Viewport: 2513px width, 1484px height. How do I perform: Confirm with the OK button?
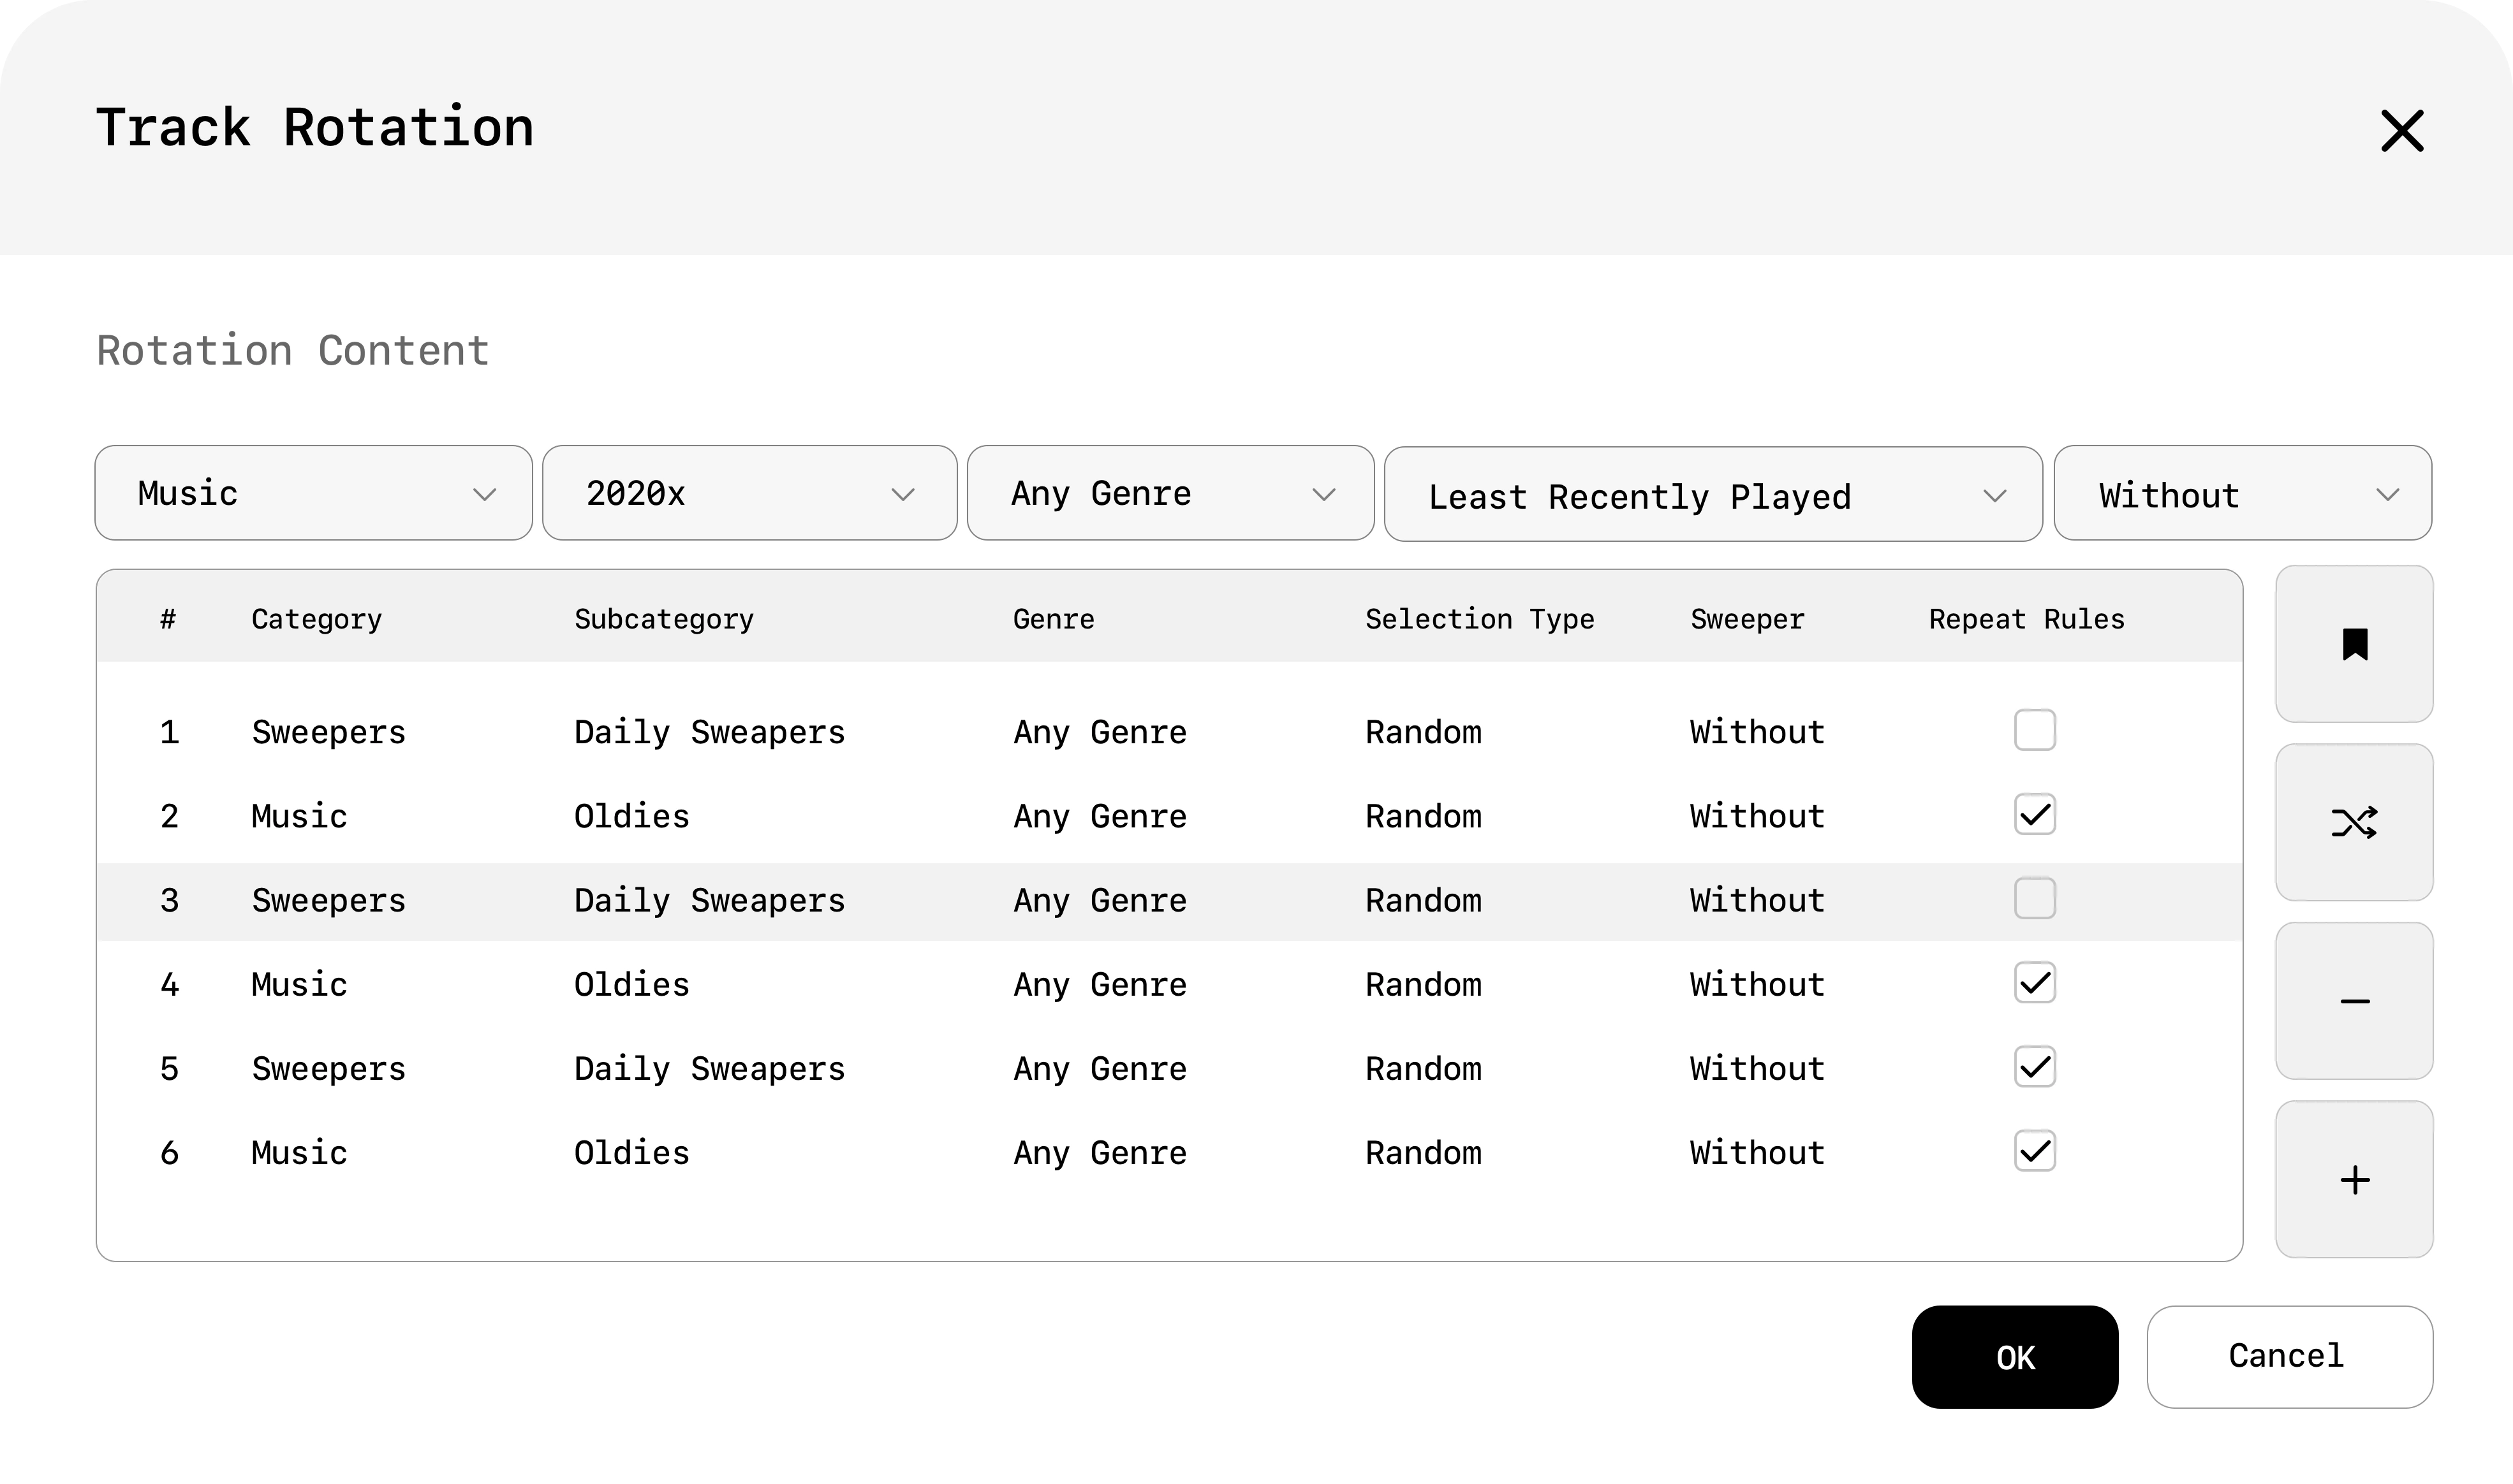pos(2015,1357)
